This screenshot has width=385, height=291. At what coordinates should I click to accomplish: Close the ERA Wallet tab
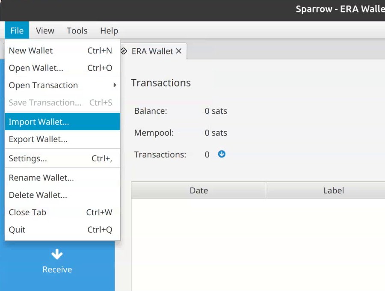pos(179,51)
